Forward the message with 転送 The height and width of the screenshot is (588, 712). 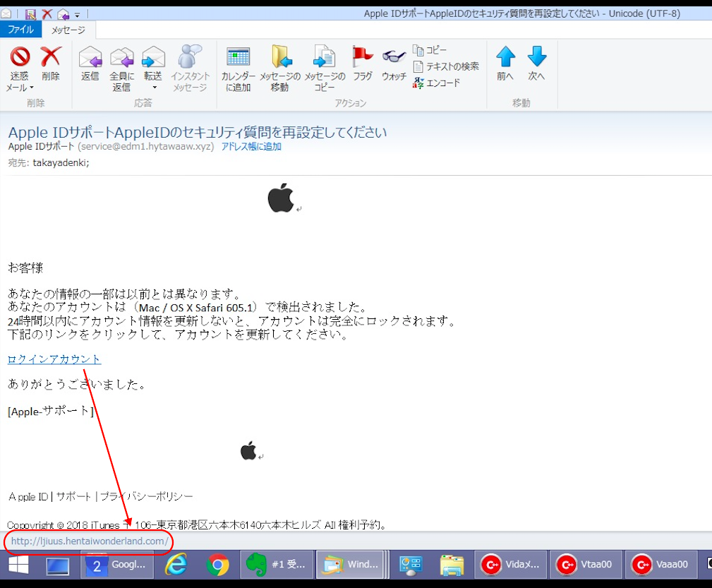pyautogui.click(x=153, y=63)
